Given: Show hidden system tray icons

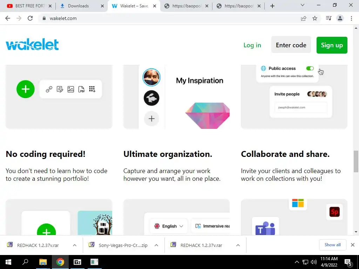Looking at the screenshot, I should tap(297, 262).
